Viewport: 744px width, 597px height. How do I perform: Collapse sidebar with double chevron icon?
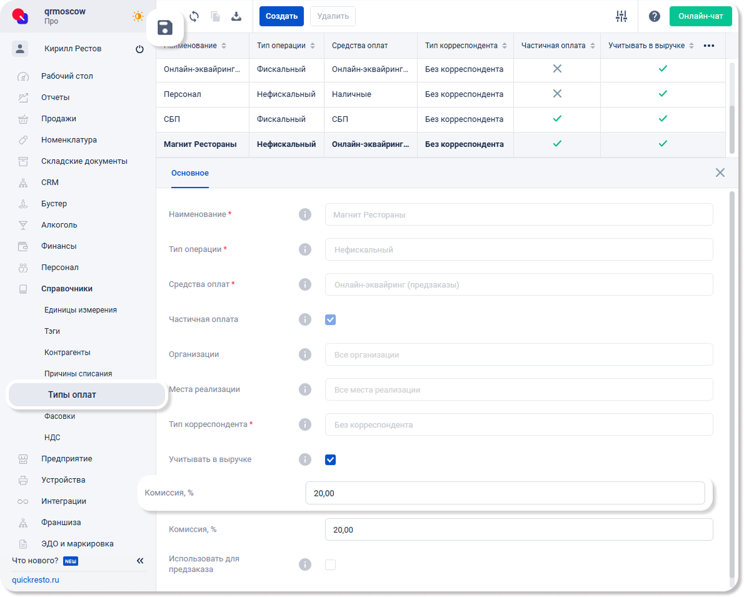(140, 561)
